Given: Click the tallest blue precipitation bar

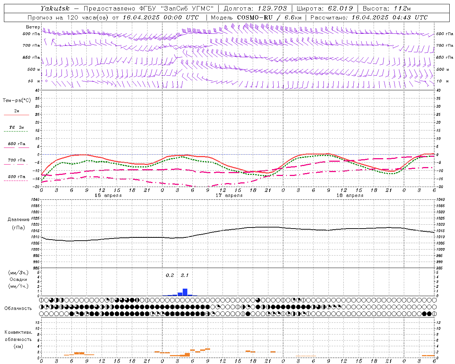Looking at the screenshot, I should 185,292.
